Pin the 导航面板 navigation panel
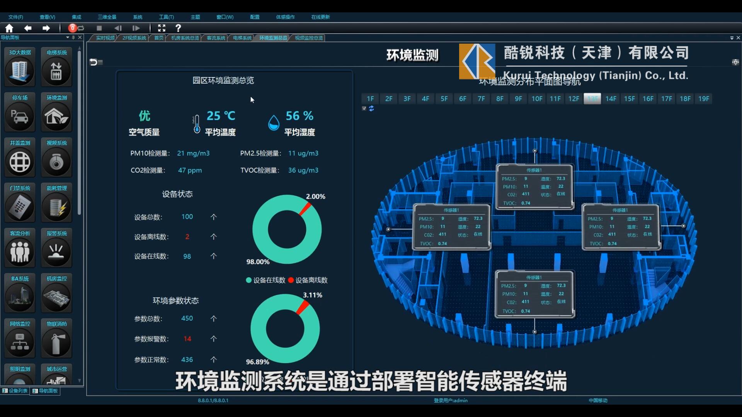 tap(73, 37)
